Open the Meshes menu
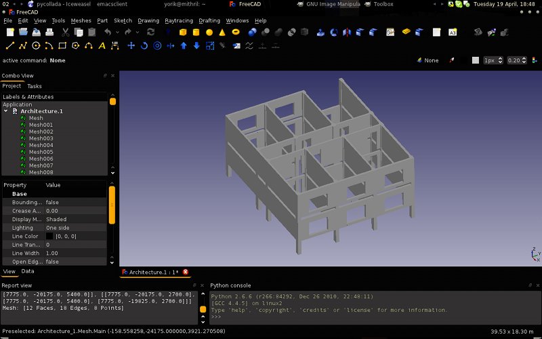 point(81,20)
